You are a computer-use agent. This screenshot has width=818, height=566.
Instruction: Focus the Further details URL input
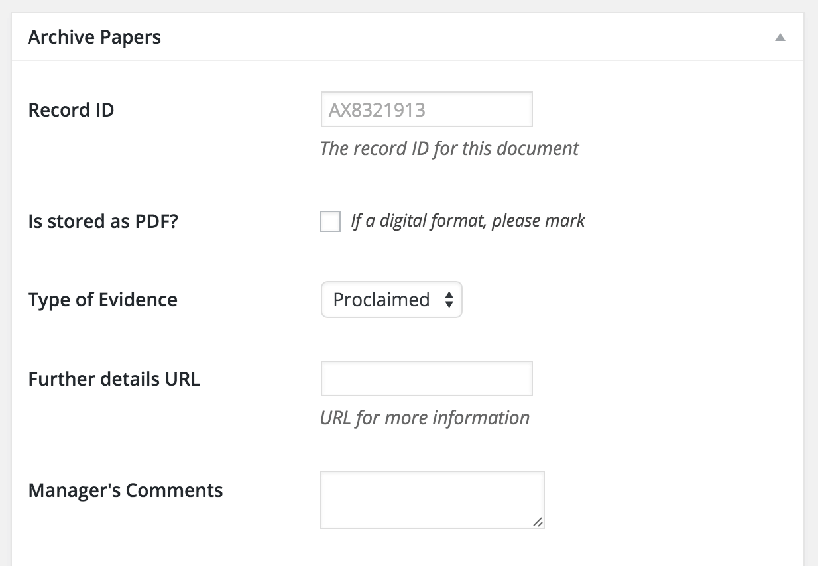(x=426, y=378)
